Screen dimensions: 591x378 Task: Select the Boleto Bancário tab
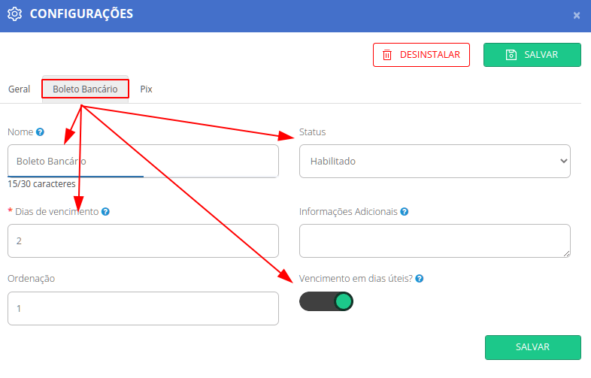pos(85,89)
